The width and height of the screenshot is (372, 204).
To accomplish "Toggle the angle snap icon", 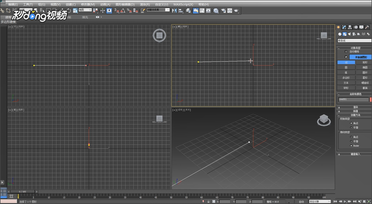I will click(x=123, y=10).
